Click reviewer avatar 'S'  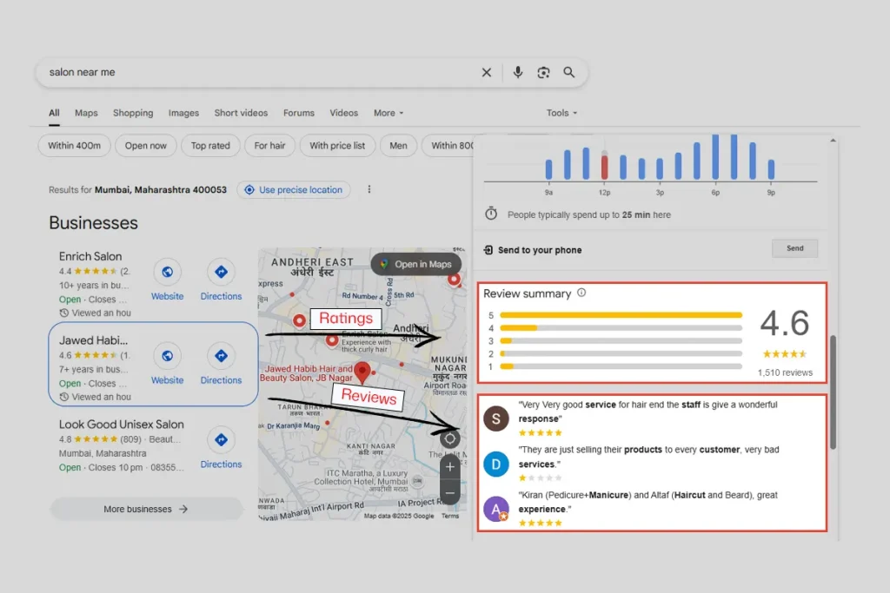[496, 419]
